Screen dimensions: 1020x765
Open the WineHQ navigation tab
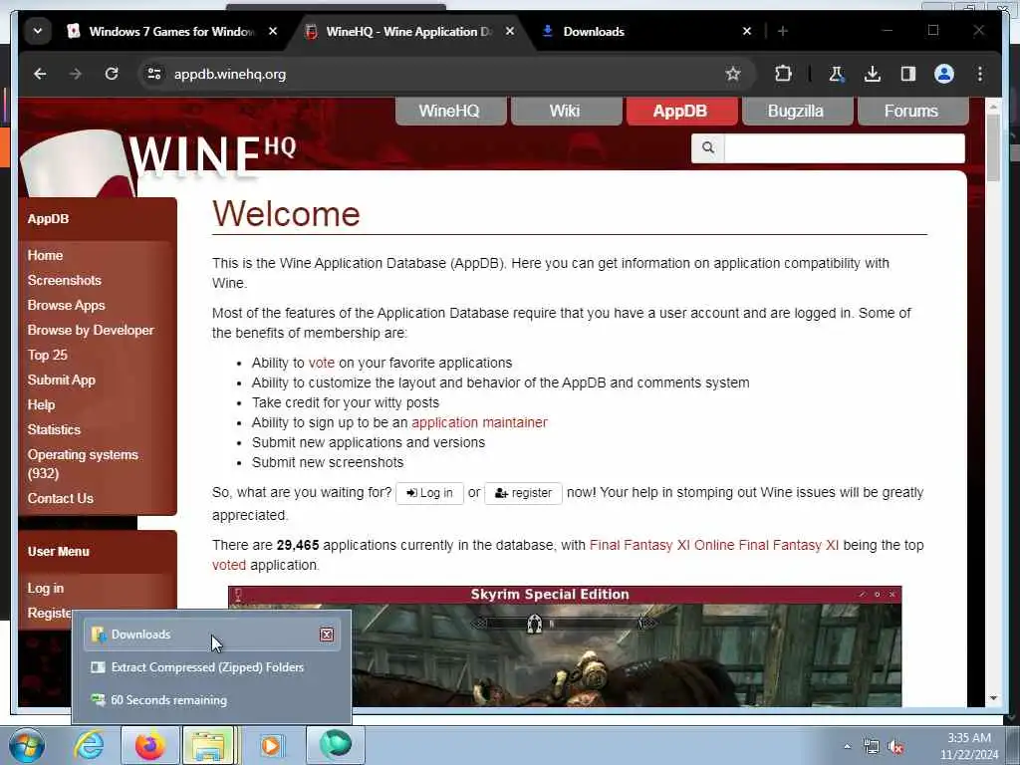point(450,112)
